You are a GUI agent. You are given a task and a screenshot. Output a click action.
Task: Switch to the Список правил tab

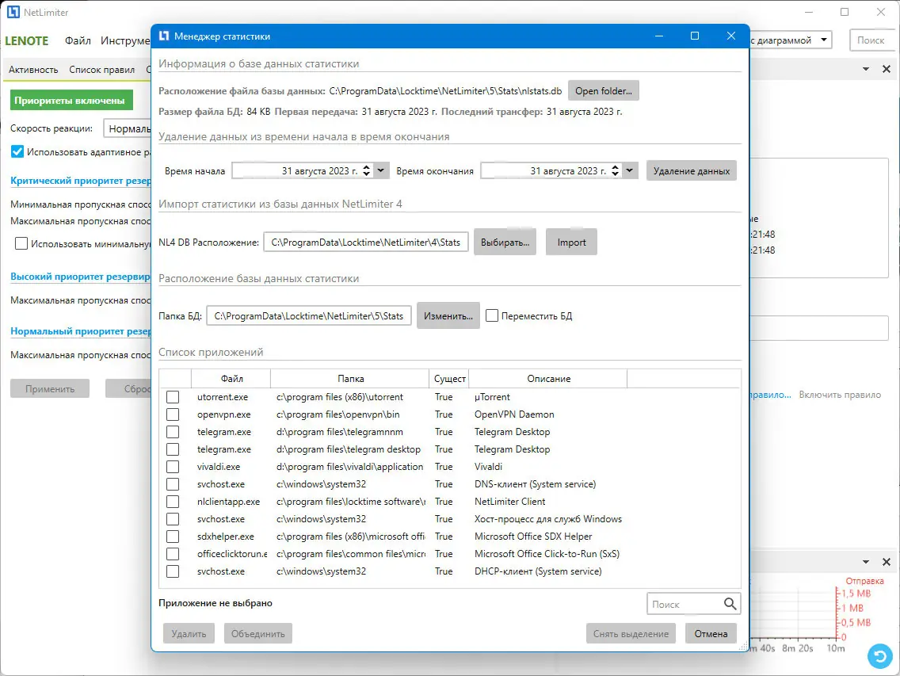pyautogui.click(x=101, y=70)
